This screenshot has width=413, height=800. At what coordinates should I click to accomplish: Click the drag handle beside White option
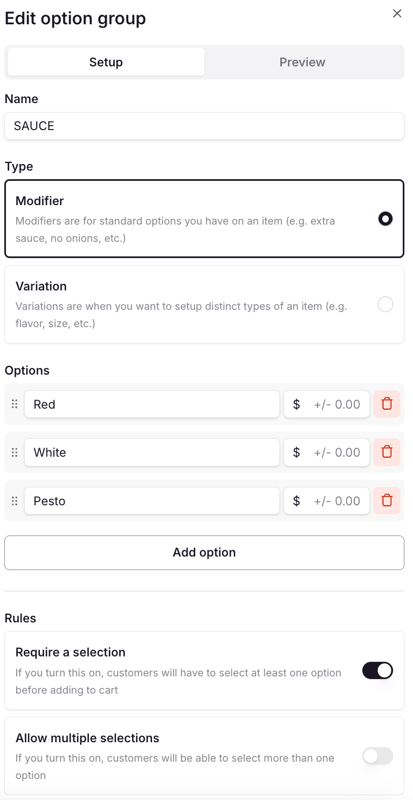coord(15,452)
